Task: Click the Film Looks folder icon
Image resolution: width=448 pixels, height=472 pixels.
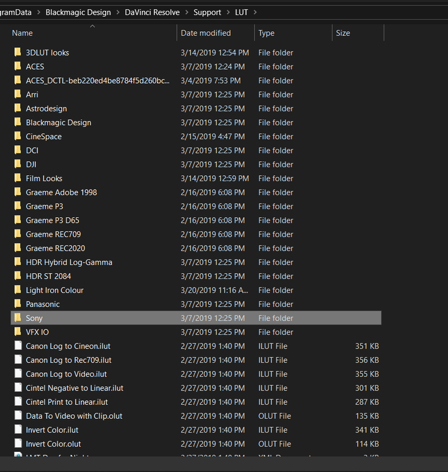Action: 18,178
